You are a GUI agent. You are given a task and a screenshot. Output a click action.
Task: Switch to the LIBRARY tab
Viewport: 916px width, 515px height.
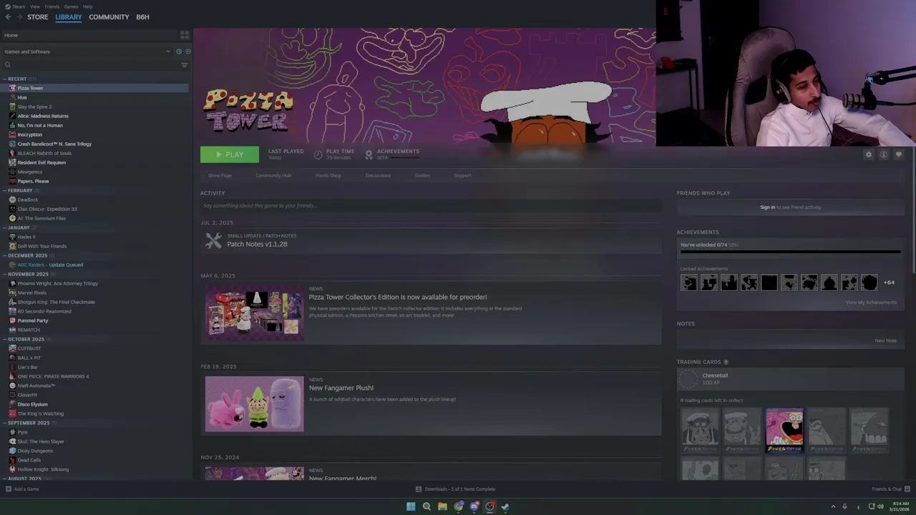69,17
